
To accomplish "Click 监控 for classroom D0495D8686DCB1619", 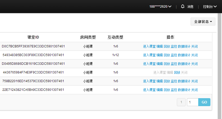I will (x=174, y=64).
